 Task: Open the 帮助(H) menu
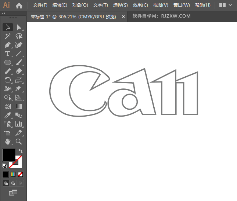pyautogui.click(x=202, y=5)
